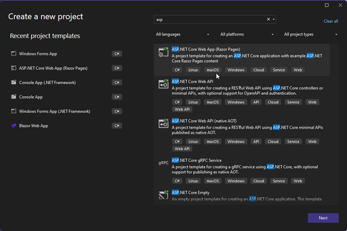This screenshot has width=347, height=231.
Task: Select recent ASP.NET Core Web App (Razor Pages)
Action: [53, 68]
